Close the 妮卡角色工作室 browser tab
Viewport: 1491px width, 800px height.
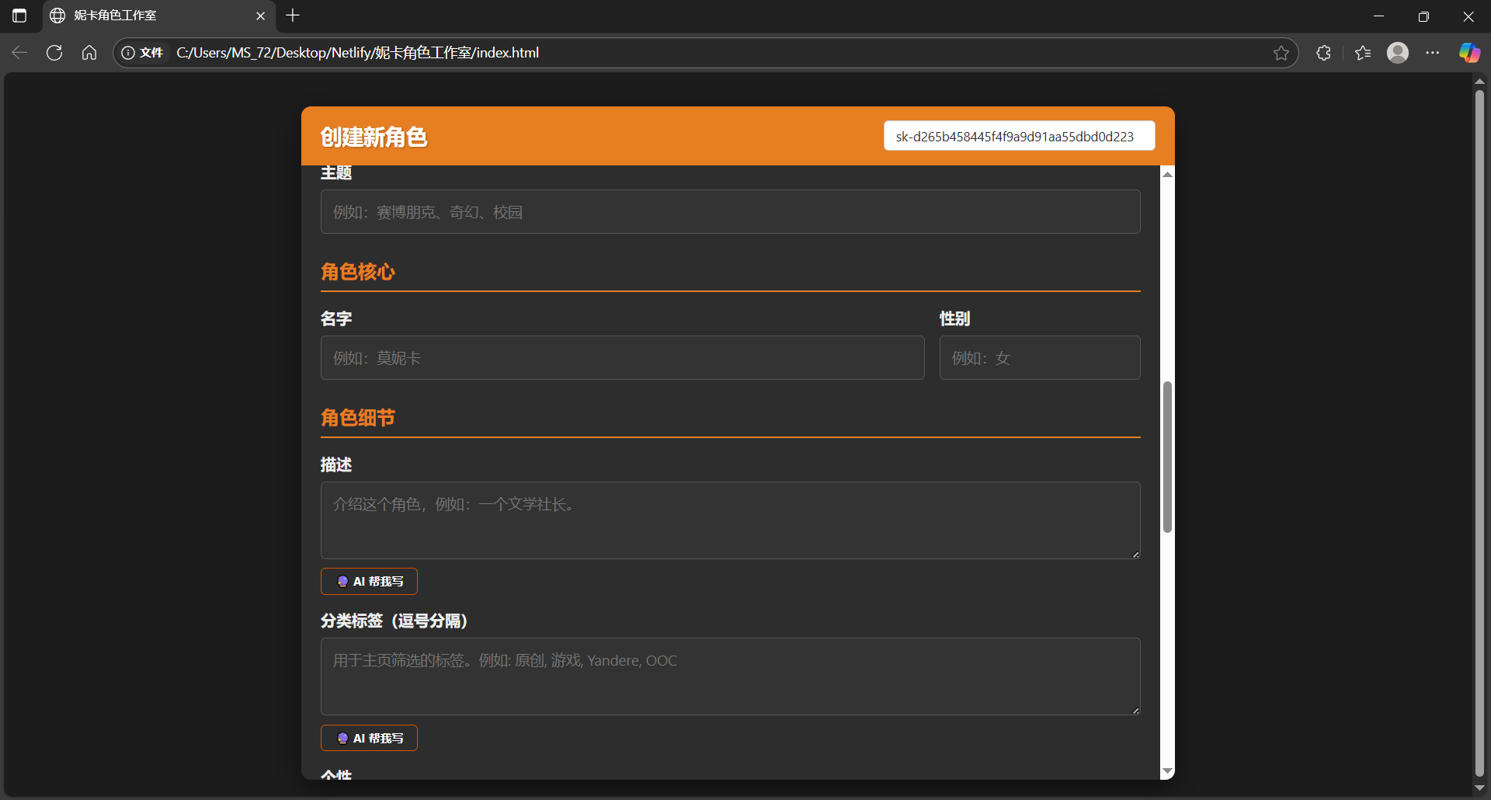(260, 16)
